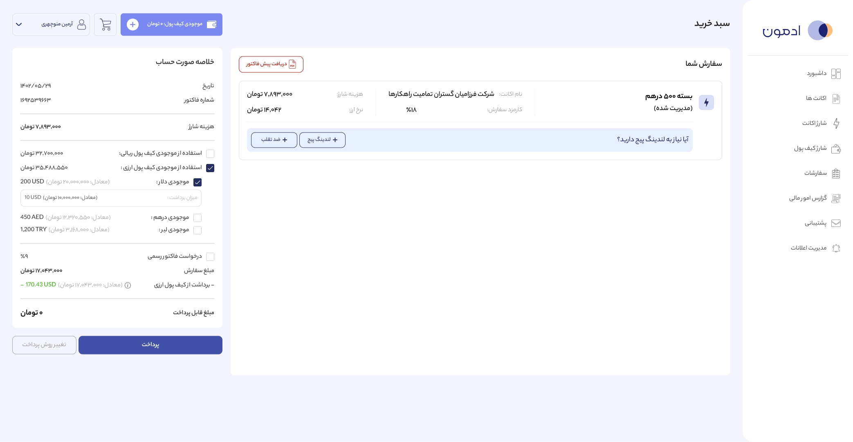This screenshot has height=442, width=853.
Task: Click the payable amount ۰ تومان
Action: 31,313
